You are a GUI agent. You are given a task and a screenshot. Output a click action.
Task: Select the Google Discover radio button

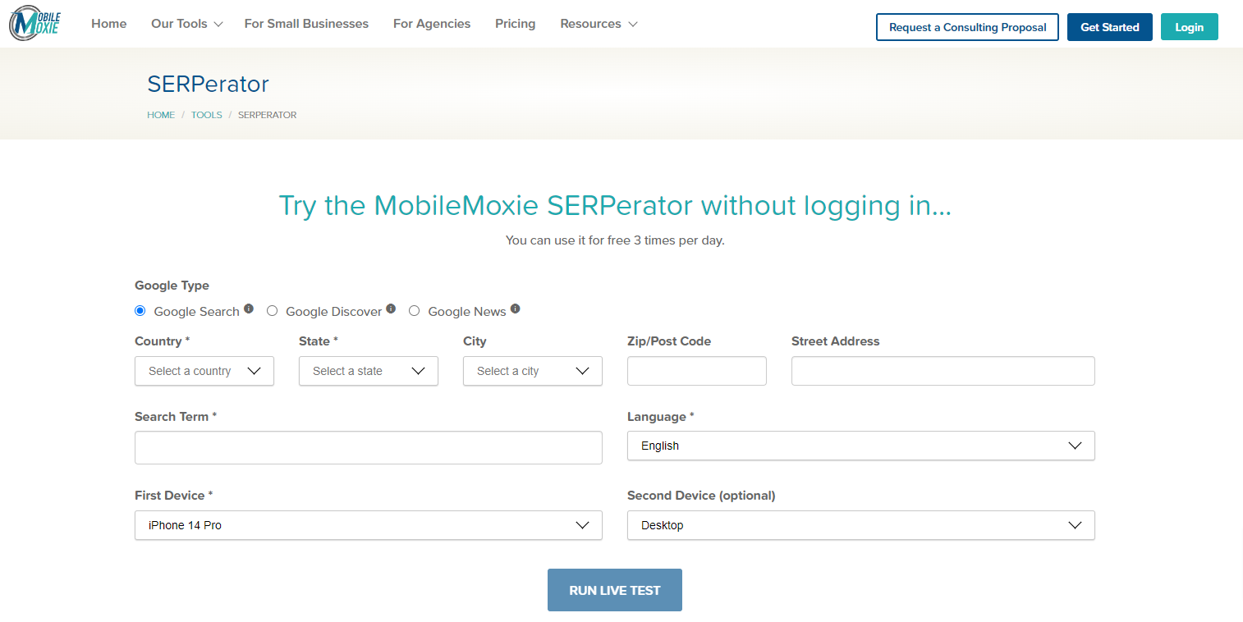click(272, 310)
